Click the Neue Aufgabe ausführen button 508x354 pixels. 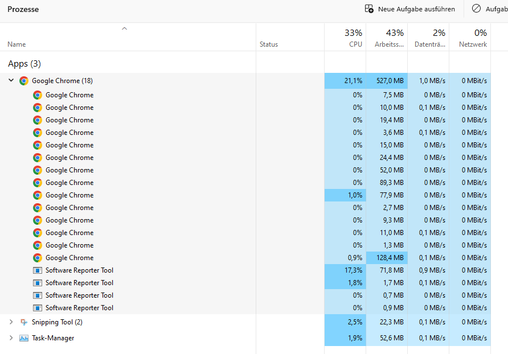click(410, 9)
